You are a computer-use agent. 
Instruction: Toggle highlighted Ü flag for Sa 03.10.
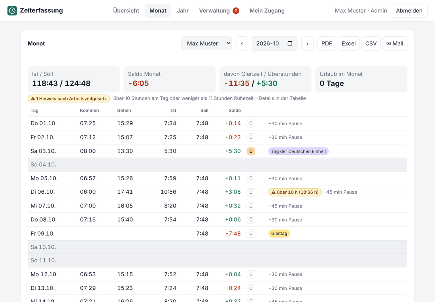[251, 151]
